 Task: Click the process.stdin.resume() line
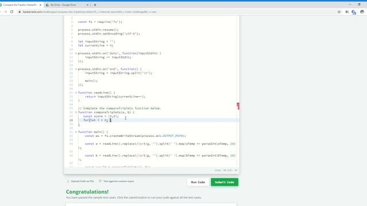98,30
